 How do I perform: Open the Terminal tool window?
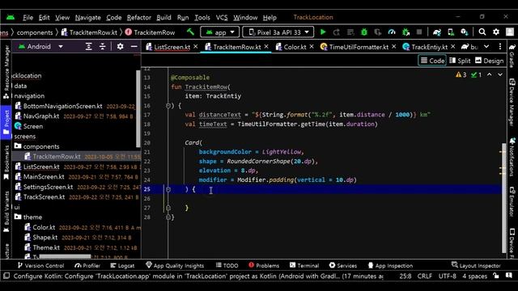304,265
